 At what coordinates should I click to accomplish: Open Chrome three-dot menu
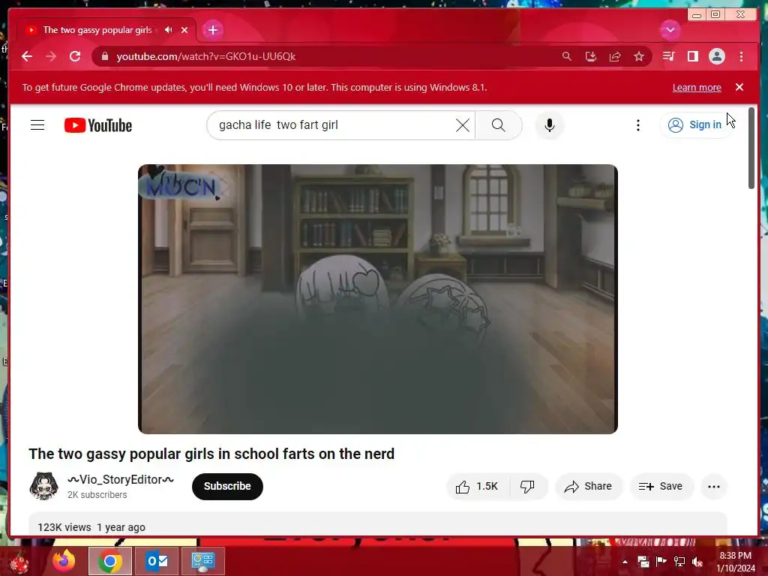[x=741, y=56]
